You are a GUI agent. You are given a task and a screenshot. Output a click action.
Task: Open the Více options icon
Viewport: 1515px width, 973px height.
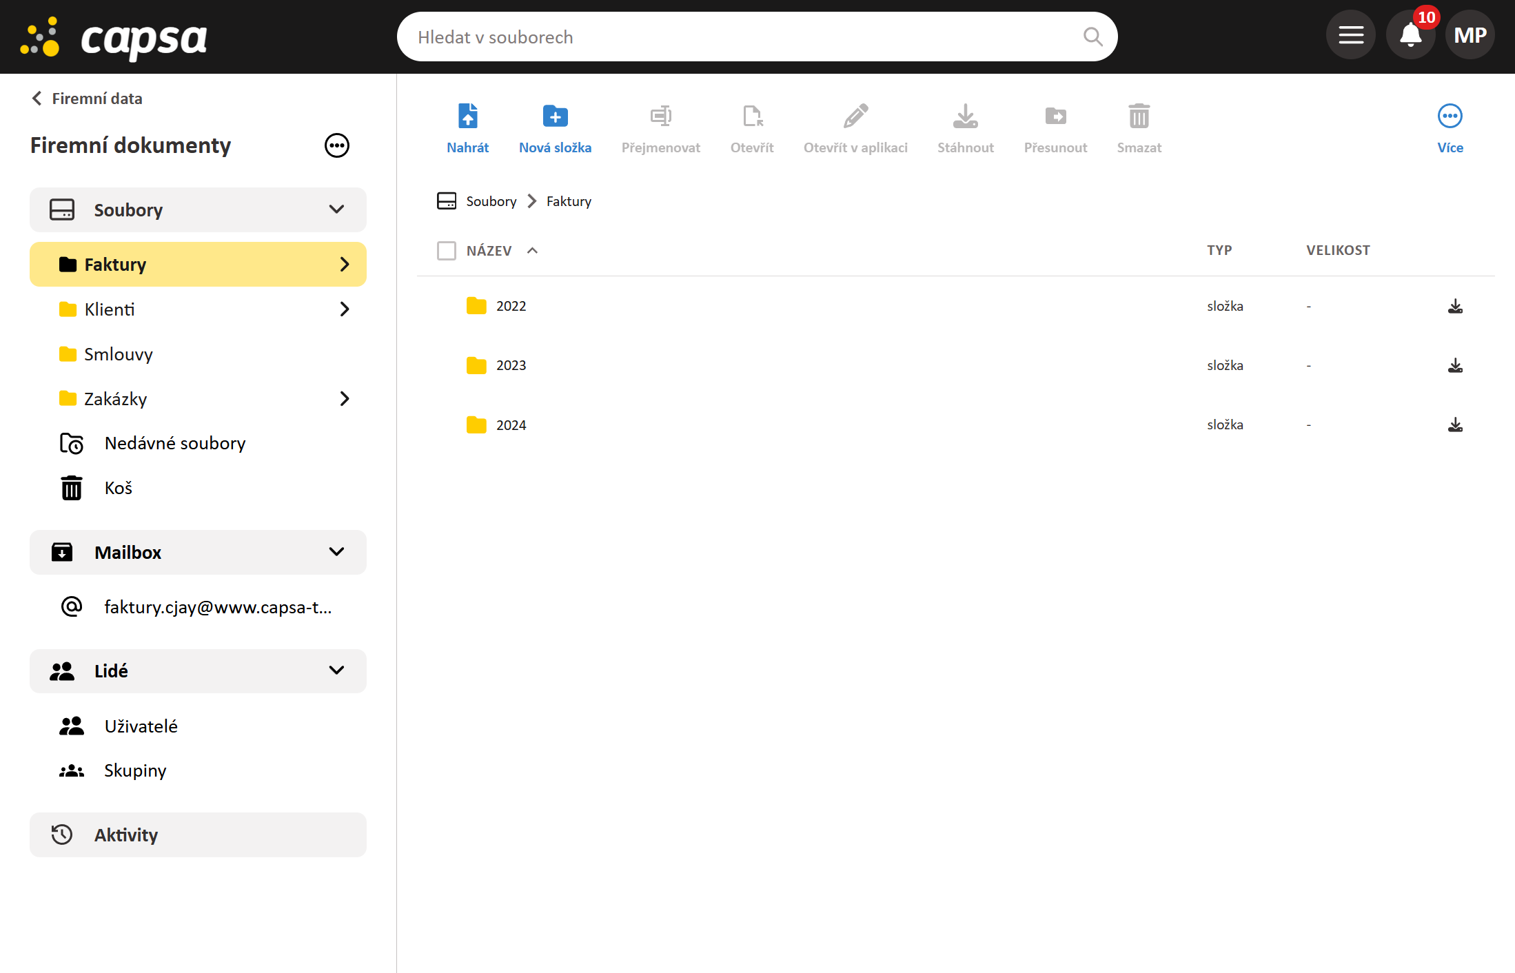pyautogui.click(x=1450, y=116)
